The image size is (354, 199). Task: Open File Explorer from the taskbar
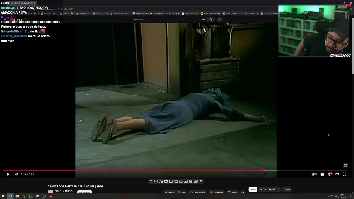coord(17,196)
